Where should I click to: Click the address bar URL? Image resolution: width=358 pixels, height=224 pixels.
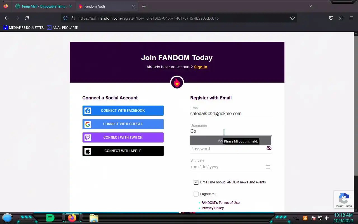click(x=149, y=18)
